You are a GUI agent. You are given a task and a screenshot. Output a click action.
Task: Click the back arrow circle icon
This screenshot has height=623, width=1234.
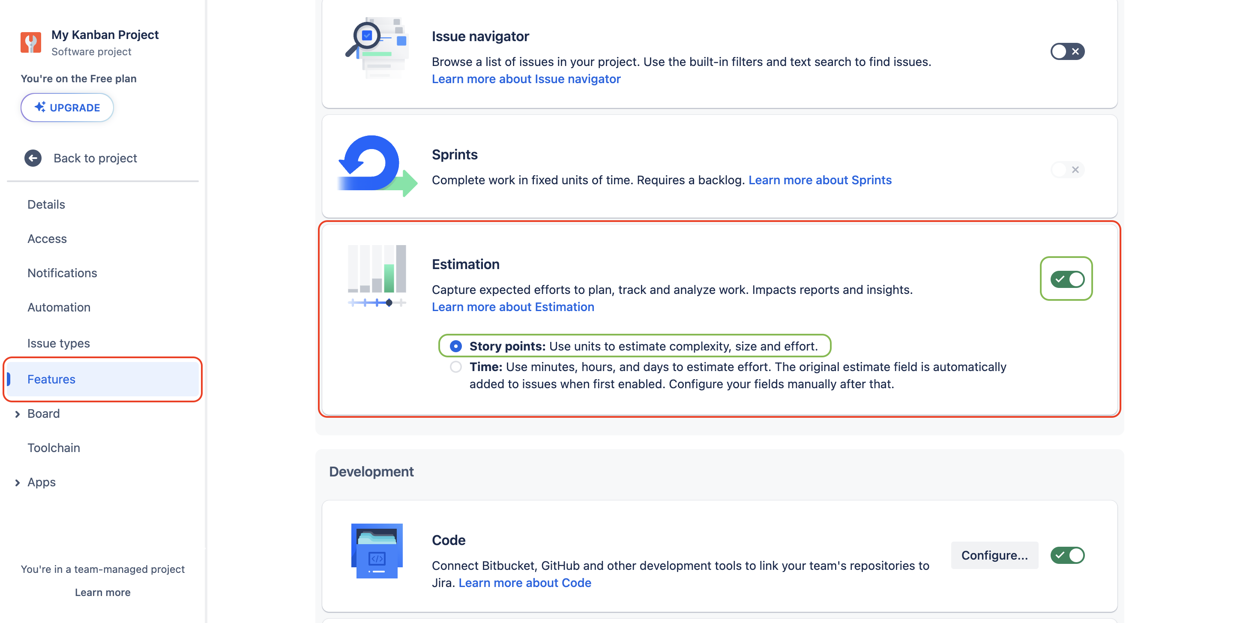tap(33, 158)
